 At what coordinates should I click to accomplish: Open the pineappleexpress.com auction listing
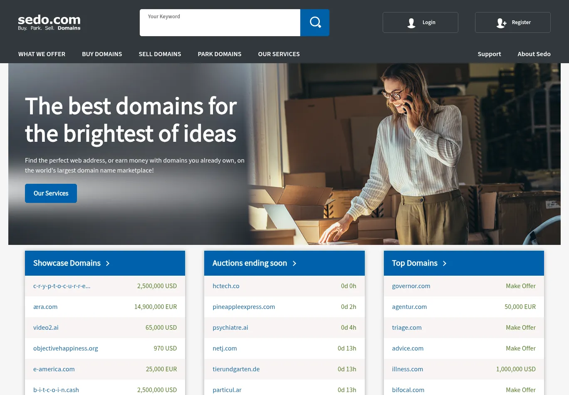(x=244, y=307)
